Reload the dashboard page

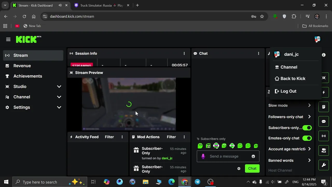pos(24,16)
